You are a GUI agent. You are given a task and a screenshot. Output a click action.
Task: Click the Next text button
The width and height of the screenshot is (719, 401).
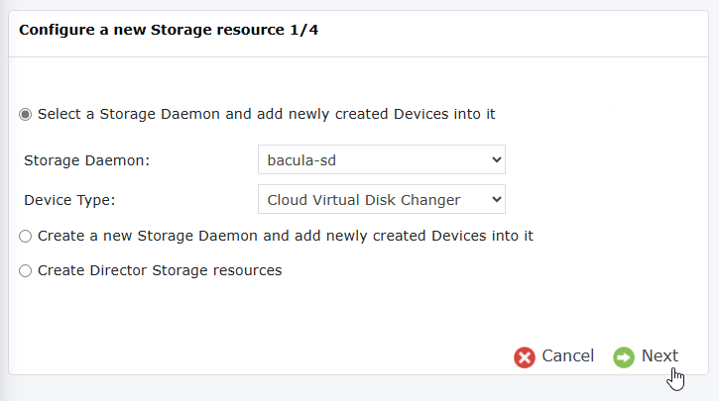659,355
